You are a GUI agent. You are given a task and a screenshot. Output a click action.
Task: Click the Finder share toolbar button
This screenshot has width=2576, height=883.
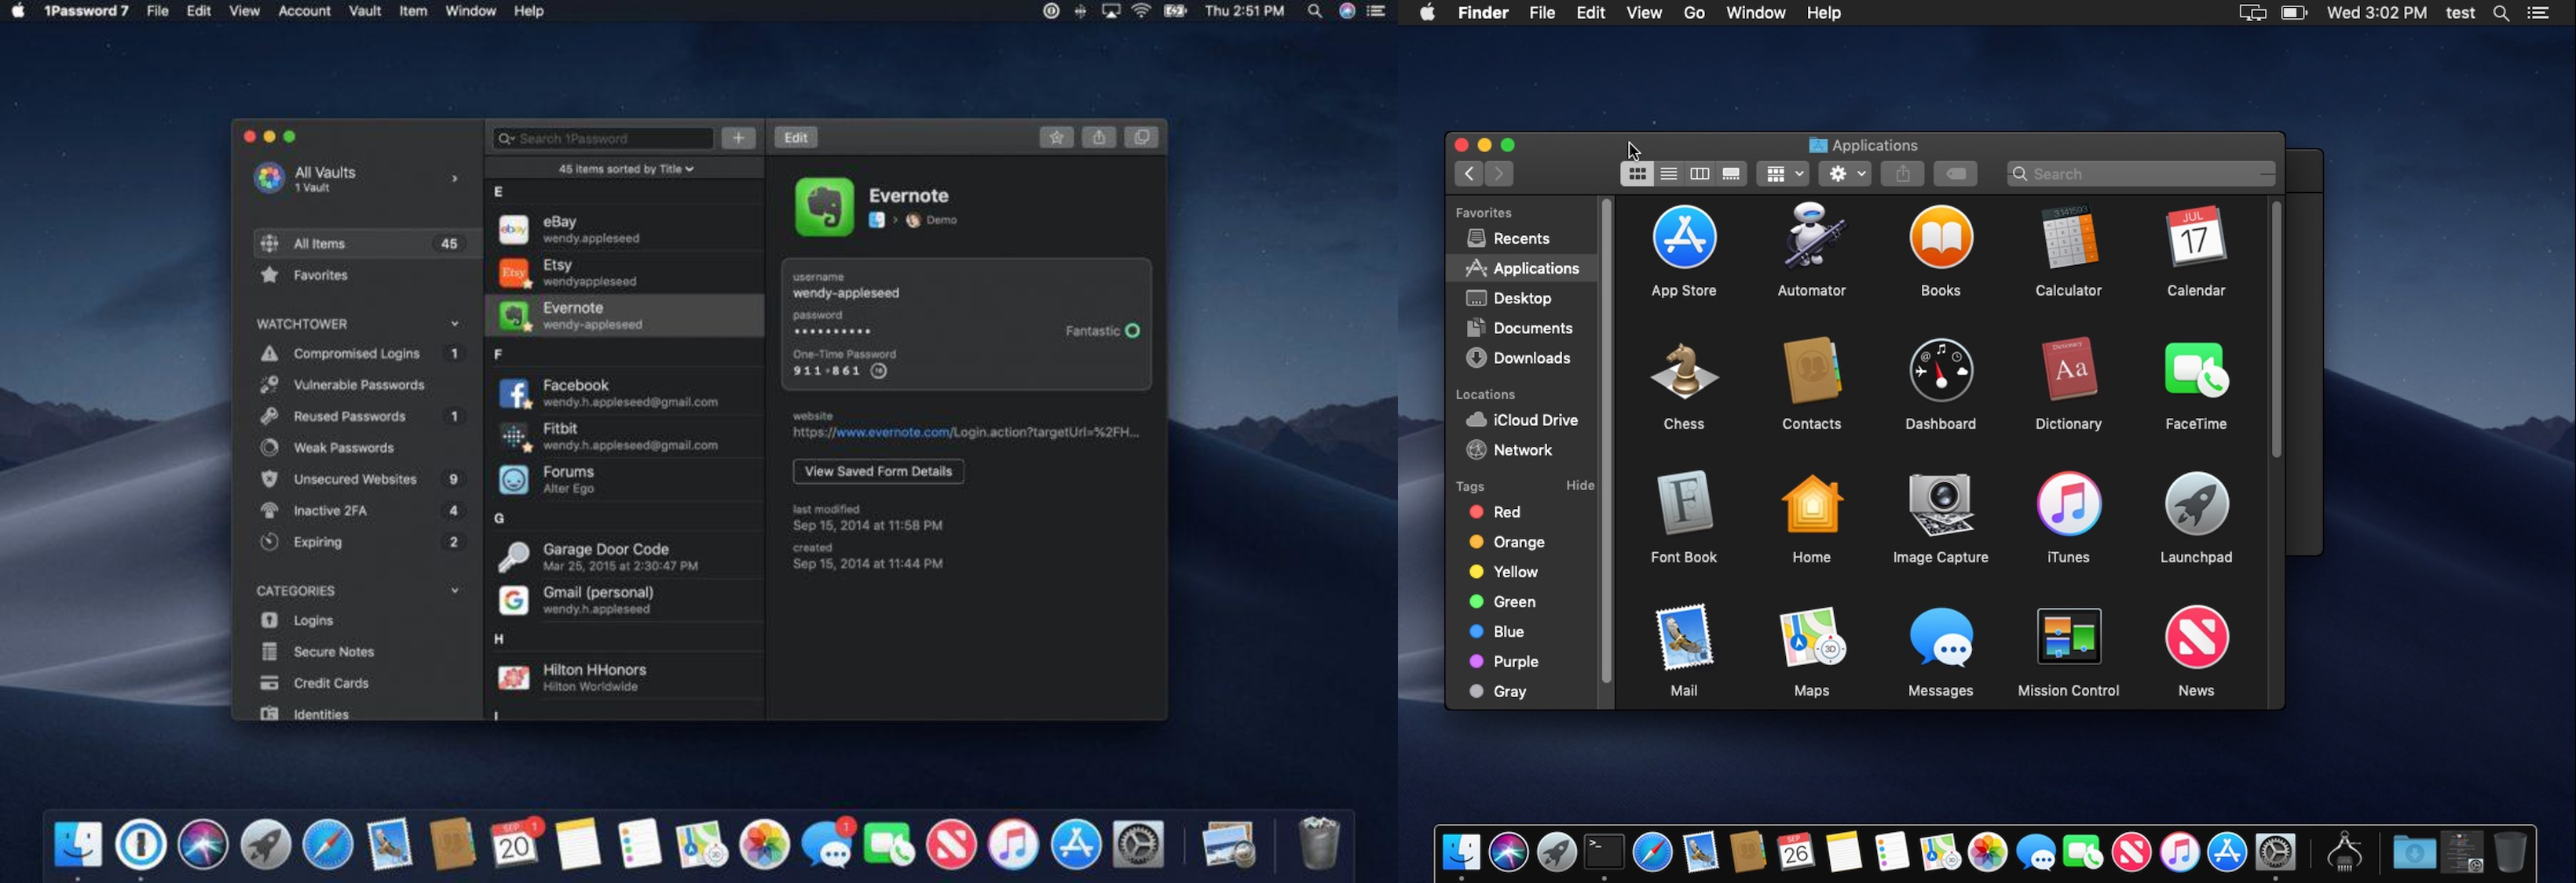point(1902,174)
